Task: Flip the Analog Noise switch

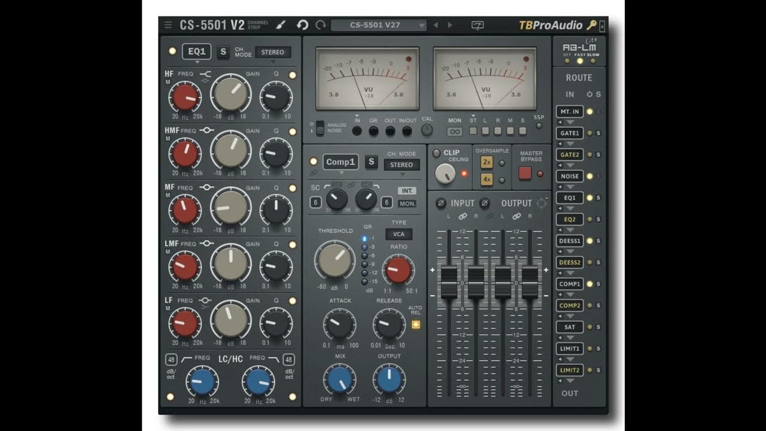Action: click(x=320, y=128)
